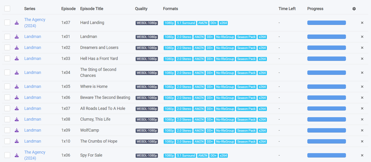Sort by Progress column header
371x162 pixels.
(315, 9)
